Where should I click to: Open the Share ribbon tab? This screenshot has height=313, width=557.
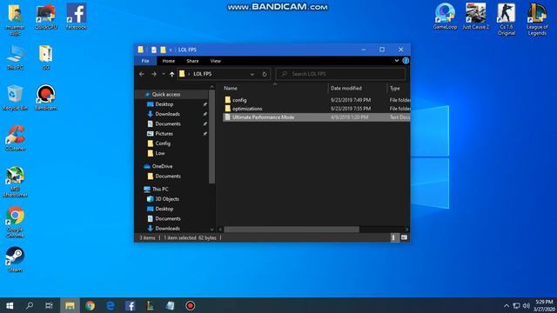[192, 61]
